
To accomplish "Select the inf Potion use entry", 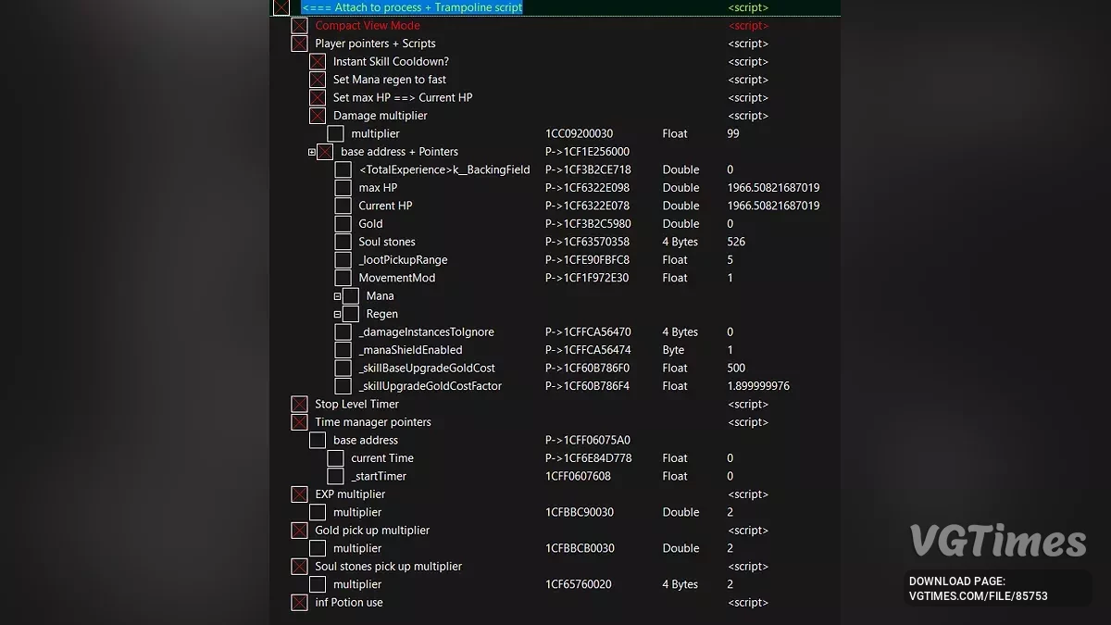I will point(349,603).
